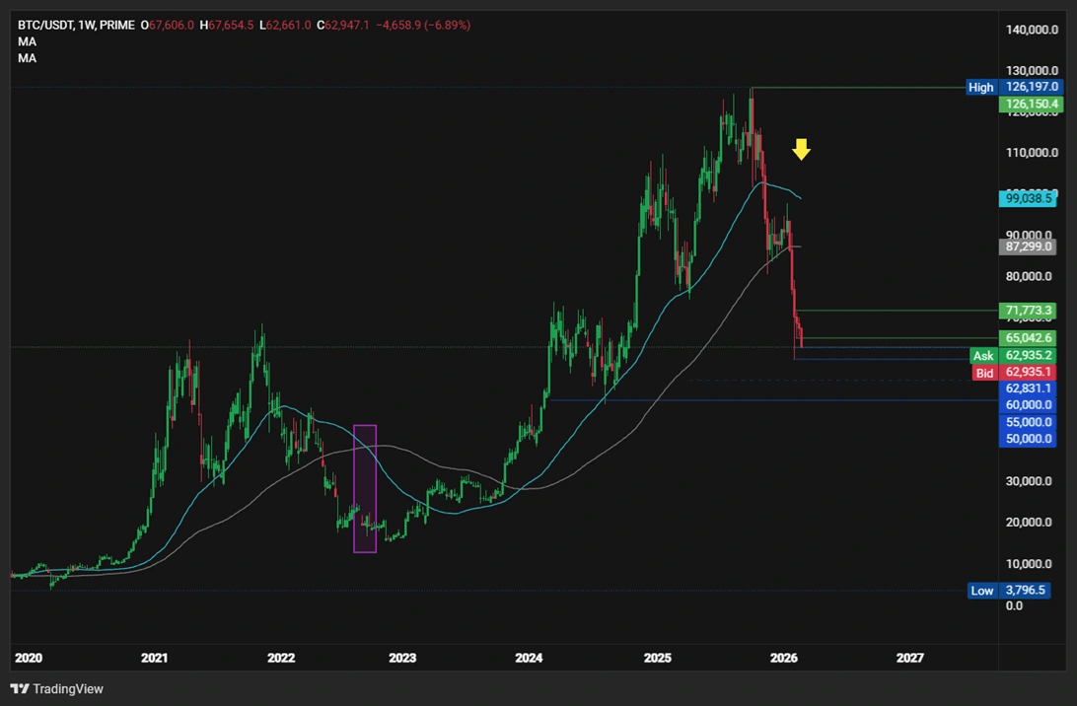Viewport: 1077px width, 706px height.
Task: Click the 2023 year on time axis
Action: [x=402, y=658]
